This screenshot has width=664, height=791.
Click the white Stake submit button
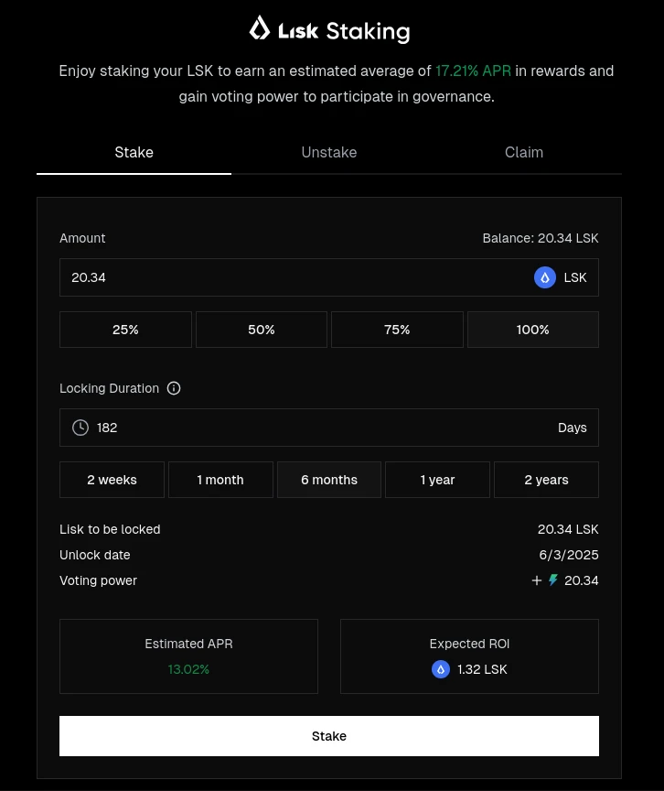[x=329, y=736]
